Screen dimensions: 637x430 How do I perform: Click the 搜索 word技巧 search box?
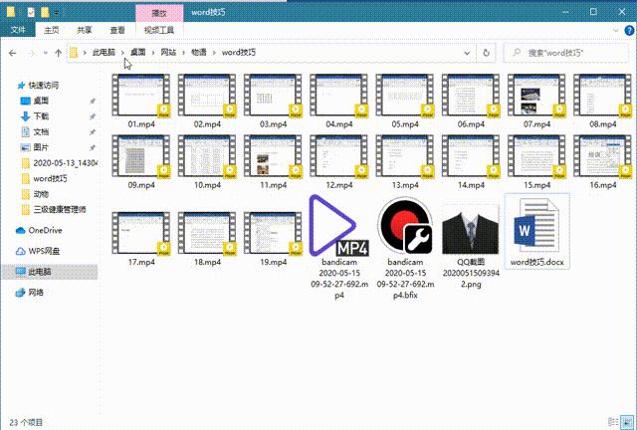[566, 53]
